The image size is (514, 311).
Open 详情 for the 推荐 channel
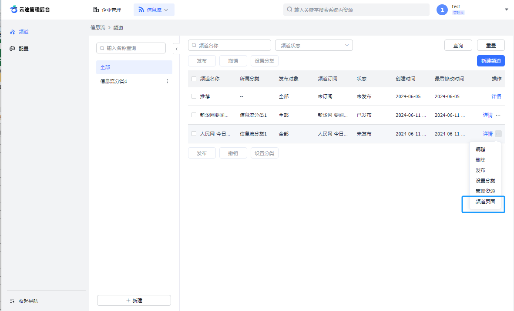[x=496, y=96]
